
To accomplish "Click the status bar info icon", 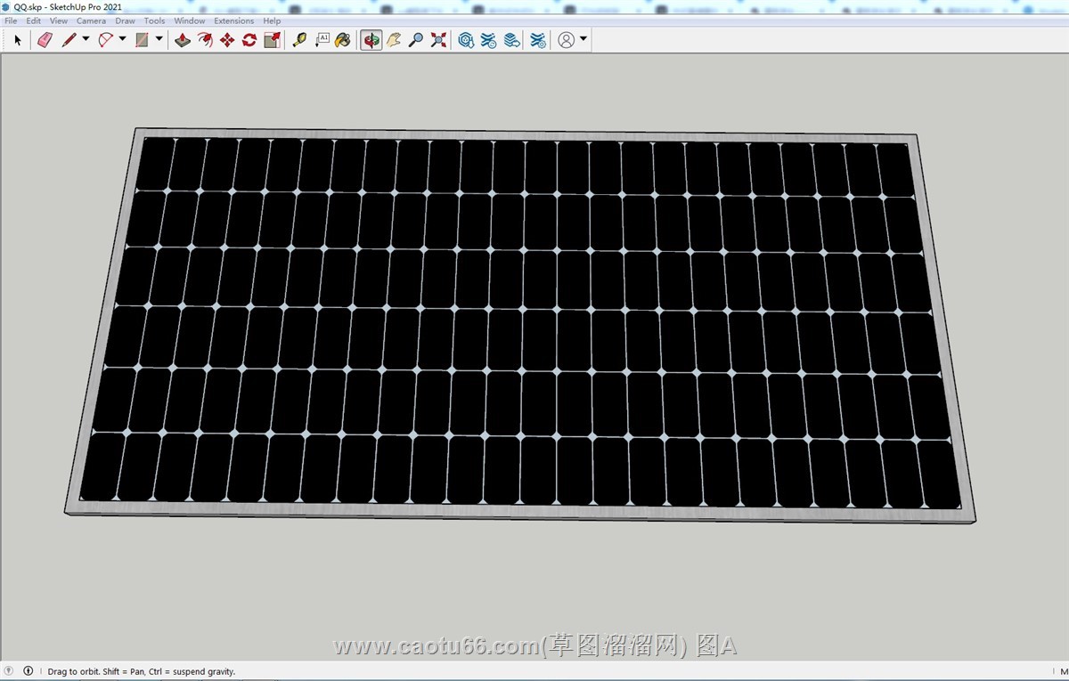I will click(x=28, y=671).
